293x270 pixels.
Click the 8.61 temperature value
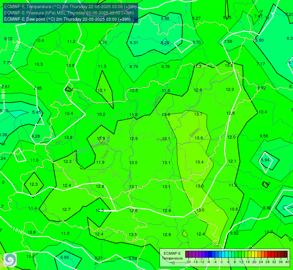point(5,87)
